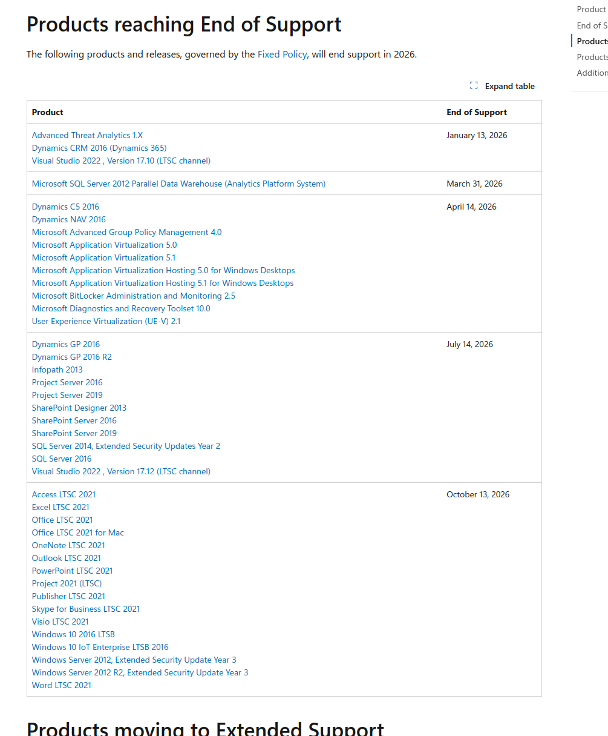Open Skype for Business LTSC 2021 link
This screenshot has height=736, width=608.
(x=85, y=609)
